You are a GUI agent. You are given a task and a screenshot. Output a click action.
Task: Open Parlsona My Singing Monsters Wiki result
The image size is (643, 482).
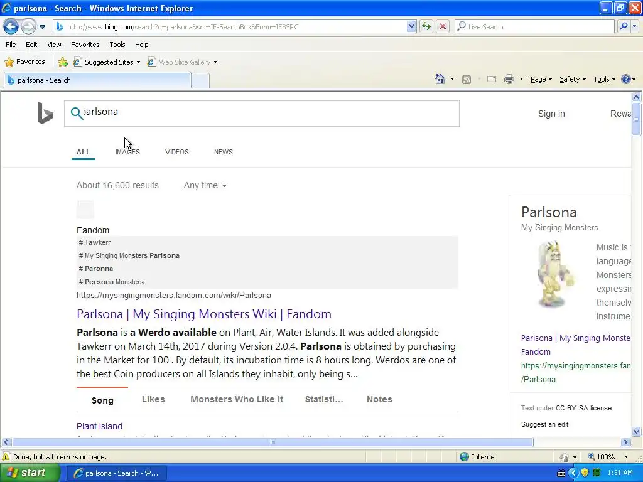204,314
